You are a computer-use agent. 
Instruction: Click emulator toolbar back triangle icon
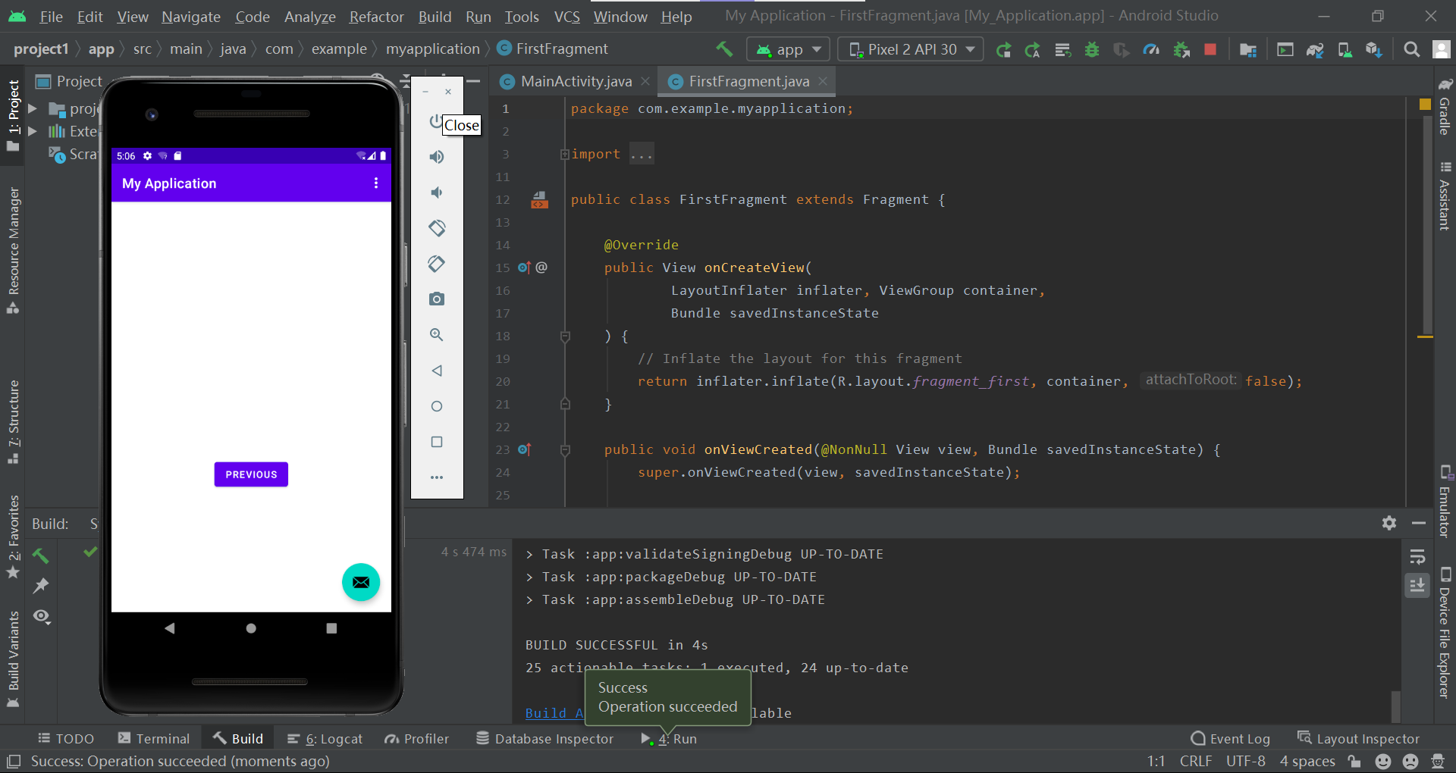[x=437, y=371]
